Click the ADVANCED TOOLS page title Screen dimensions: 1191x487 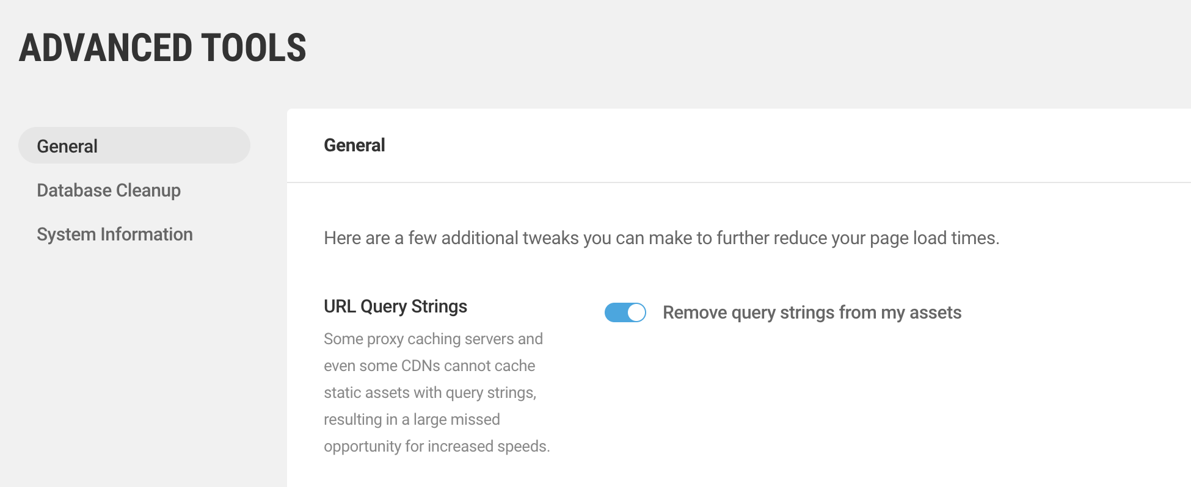(162, 48)
